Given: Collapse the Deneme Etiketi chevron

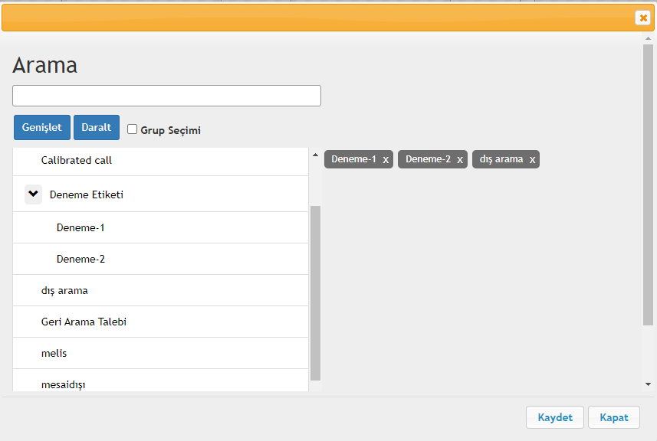Looking at the screenshot, I should click(33, 194).
